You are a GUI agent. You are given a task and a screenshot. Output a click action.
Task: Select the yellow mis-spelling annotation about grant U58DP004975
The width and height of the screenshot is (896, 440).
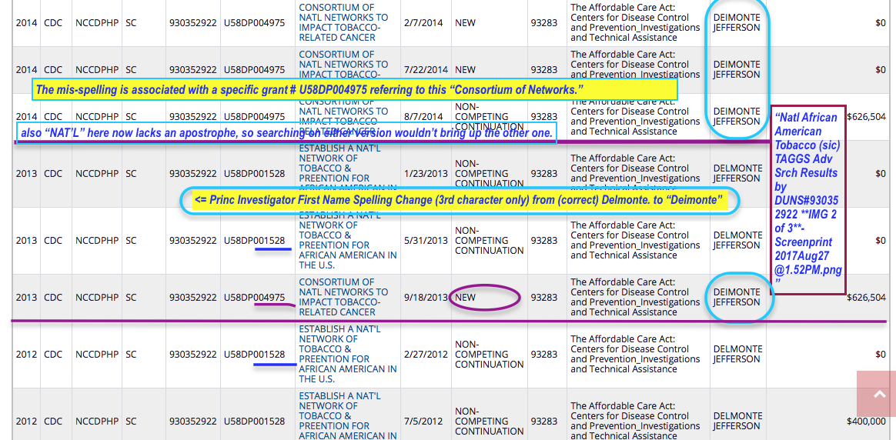tap(354, 90)
